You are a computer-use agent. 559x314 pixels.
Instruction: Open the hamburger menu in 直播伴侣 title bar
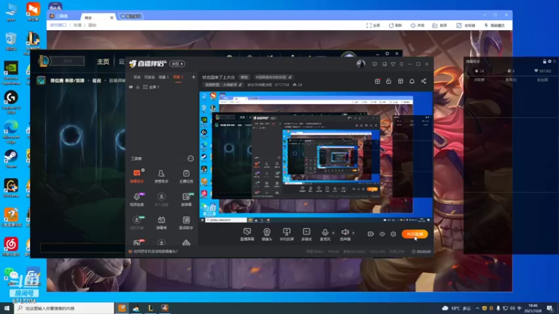pos(401,64)
